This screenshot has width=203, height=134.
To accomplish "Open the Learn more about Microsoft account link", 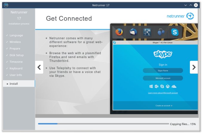I will click(163, 93).
